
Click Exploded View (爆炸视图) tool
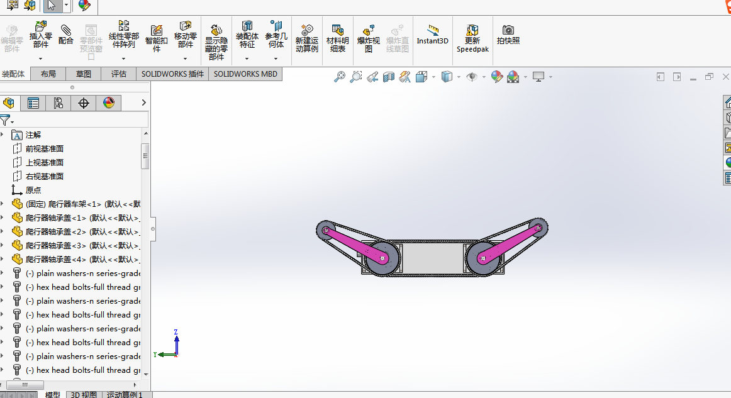[x=368, y=38]
